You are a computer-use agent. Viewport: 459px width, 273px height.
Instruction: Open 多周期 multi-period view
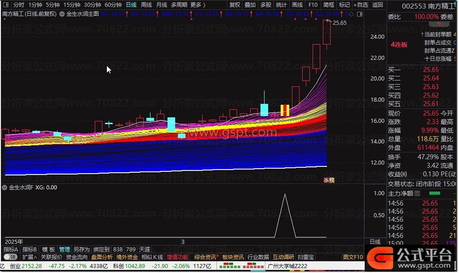[179, 4]
